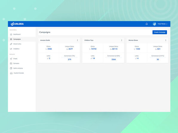Click Women Shoes conversion value 30
Screen dimensions: 178x133
(158, 60)
